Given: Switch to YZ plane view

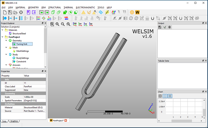Looking at the screenshot, I should 86,24.
